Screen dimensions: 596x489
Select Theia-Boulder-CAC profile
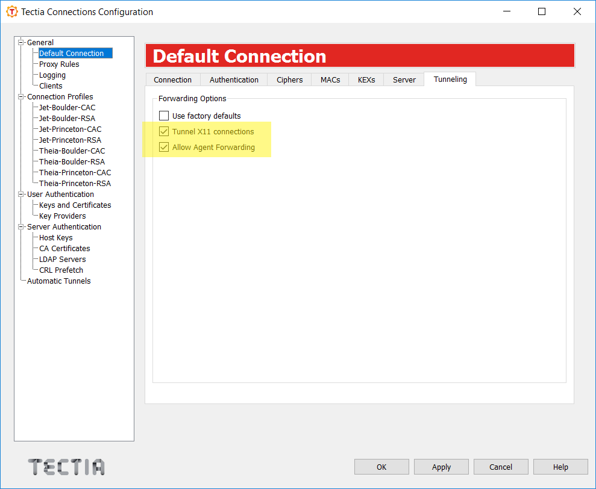(72, 151)
